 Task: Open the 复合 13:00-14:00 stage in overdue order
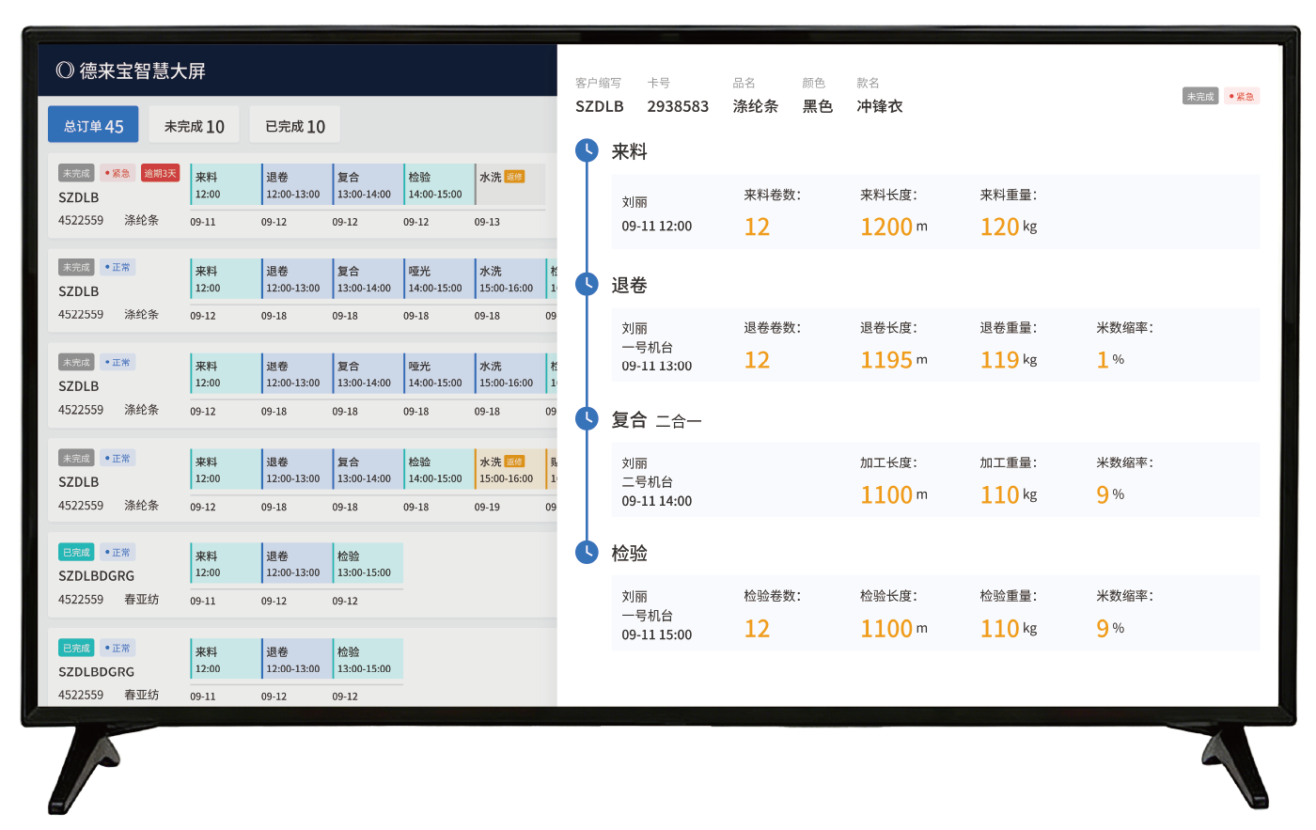point(368,185)
